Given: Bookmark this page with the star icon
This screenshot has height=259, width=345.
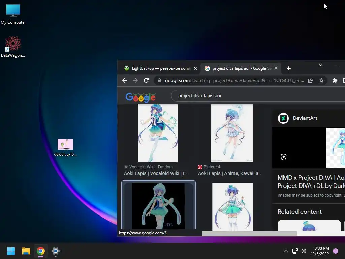Looking at the screenshot, I should pyautogui.click(x=321, y=80).
